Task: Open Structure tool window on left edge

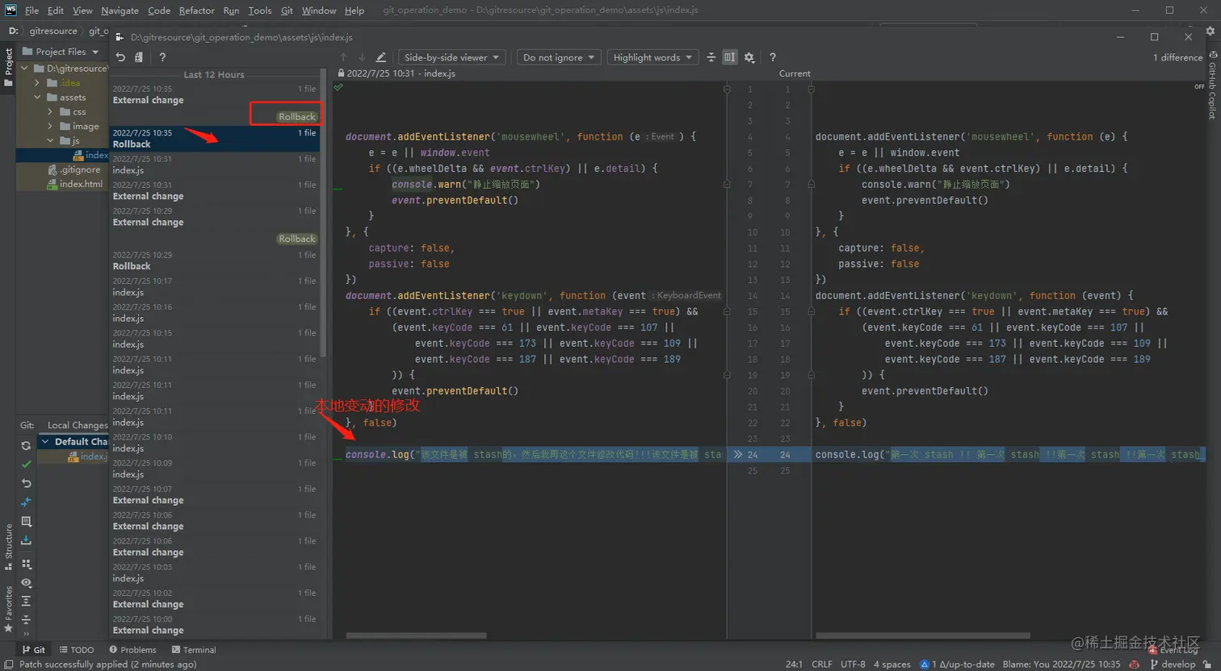Action: 9,547
